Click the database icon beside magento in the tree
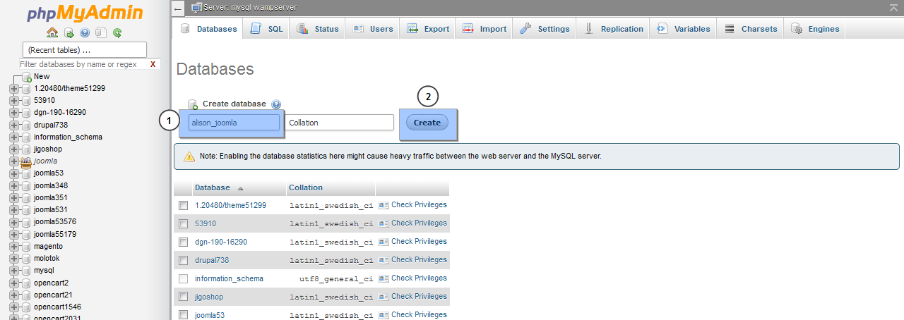Screen dimensions: 904x320 (x=27, y=246)
